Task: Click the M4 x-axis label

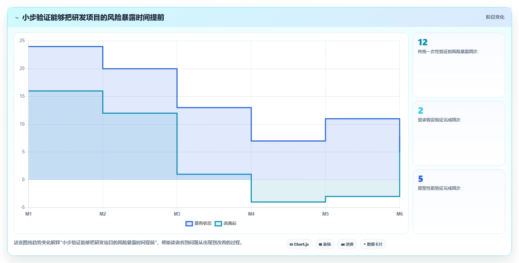Action: coord(251,214)
